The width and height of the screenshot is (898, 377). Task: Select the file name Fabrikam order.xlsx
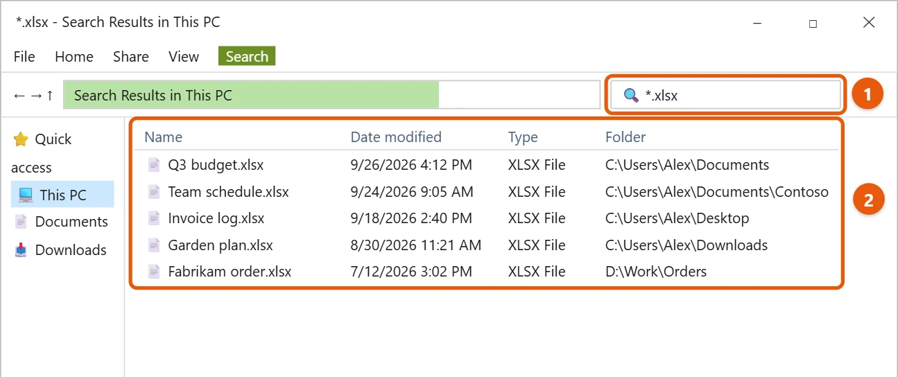[230, 272]
